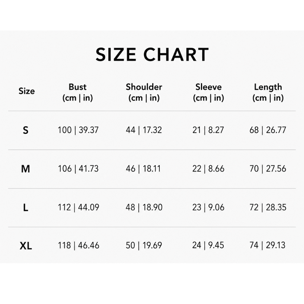Click sleeve value 23 | 9.06
The height and width of the screenshot is (304, 304).
[x=208, y=208]
